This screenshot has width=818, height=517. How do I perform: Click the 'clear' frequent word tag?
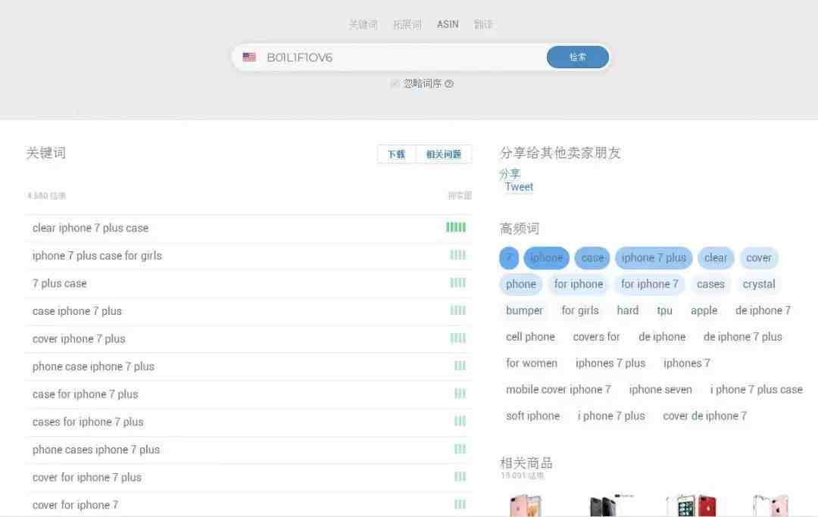[716, 258]
